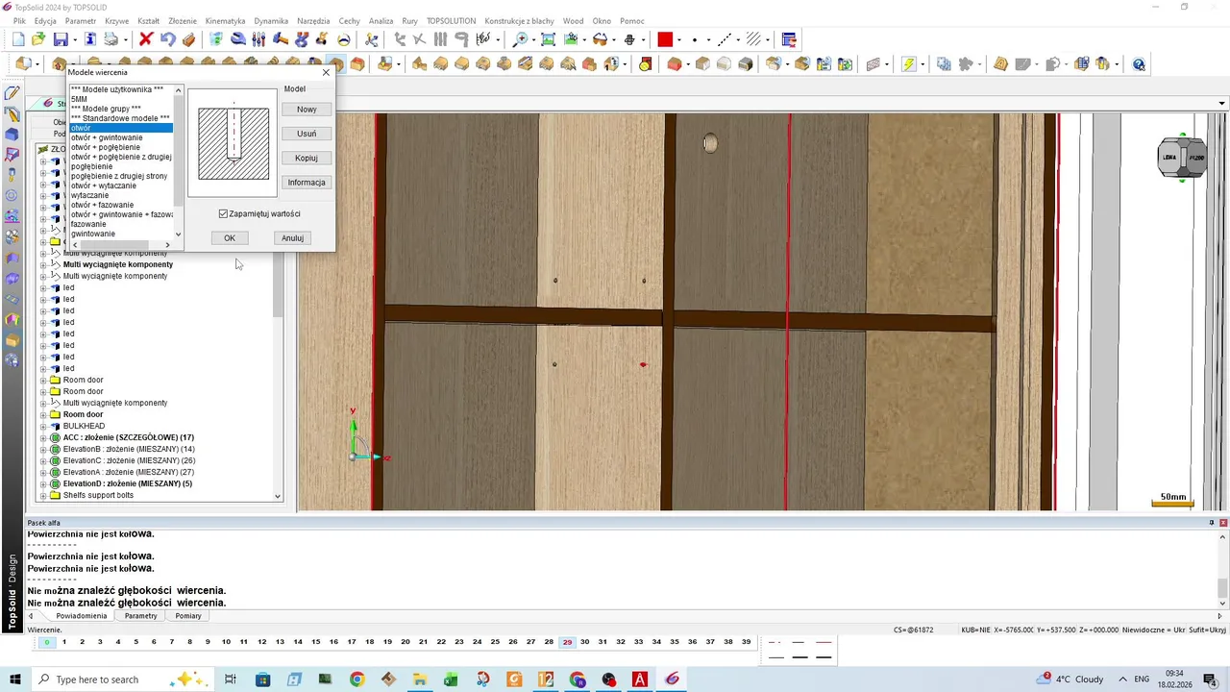This screenshot has height=692, width=1230.
Task: Expand the first Room door folder
Action: [43, 380]
